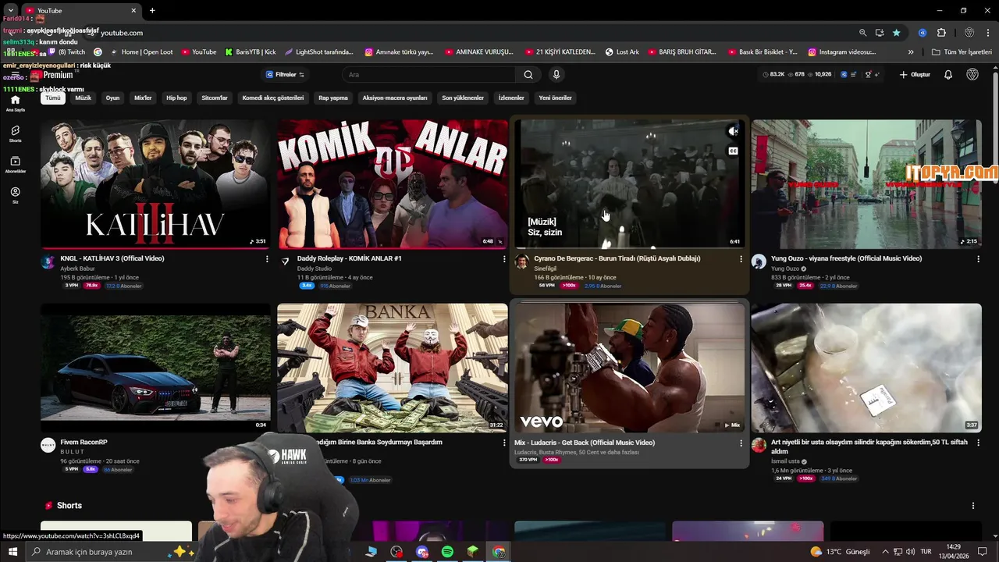Select the Komedi skeç gösterileri chip
999x562 pixels.
(273, 98)
